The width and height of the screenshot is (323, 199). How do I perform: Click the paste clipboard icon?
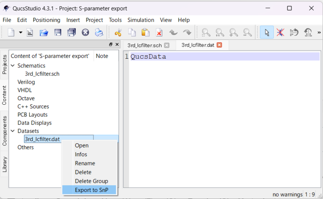[x=146, y=32]
